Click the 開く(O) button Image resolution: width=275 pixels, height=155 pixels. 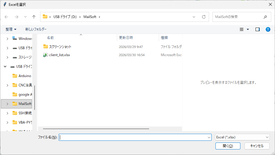tap(228, 146)
